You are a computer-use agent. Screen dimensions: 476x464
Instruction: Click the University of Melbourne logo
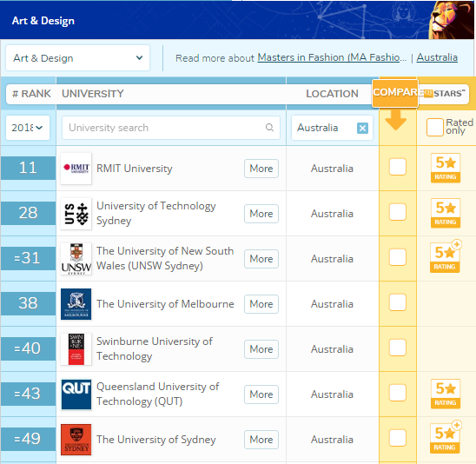(76, 304)
